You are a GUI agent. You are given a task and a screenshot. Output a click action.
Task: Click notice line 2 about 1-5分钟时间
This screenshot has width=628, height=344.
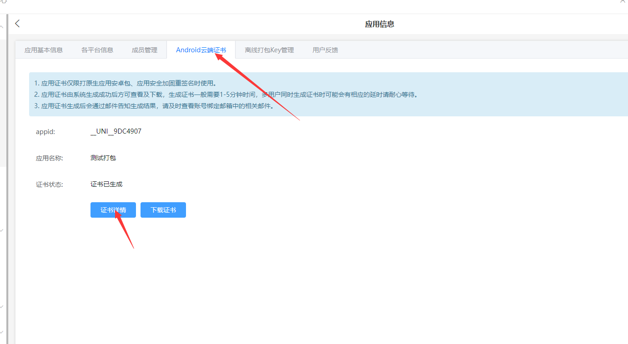[226, 95]
